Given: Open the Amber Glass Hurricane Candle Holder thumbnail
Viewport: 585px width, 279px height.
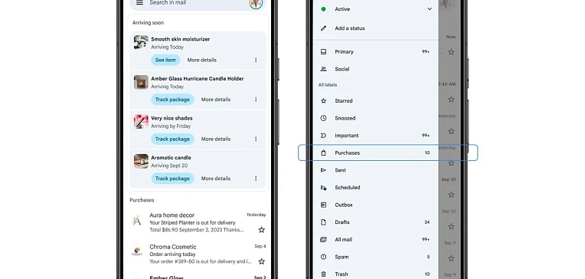Looking at the screenshot, I should [x=141, y=82].
